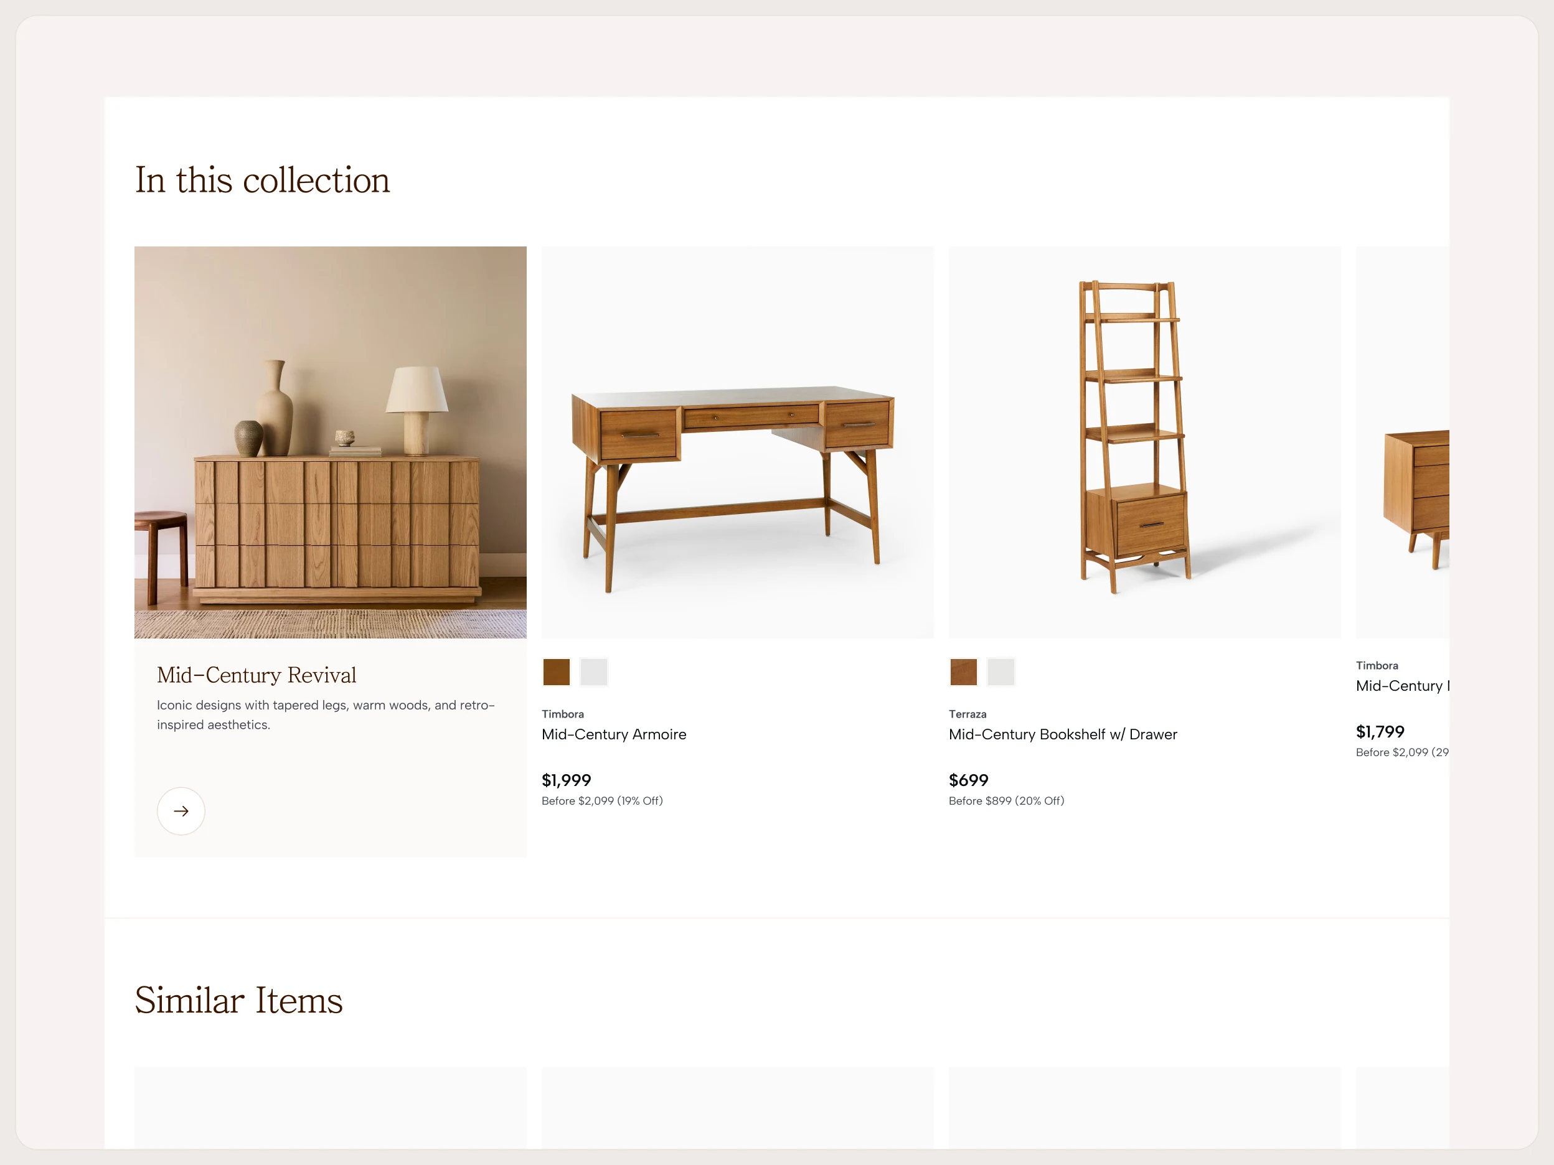Click the Terraza brand name under the Bookshelf
1554x1165 pixels.
click(968, 714)
